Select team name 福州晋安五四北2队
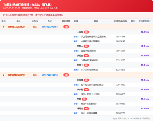 pyautogui.click(x=17, y=27)
